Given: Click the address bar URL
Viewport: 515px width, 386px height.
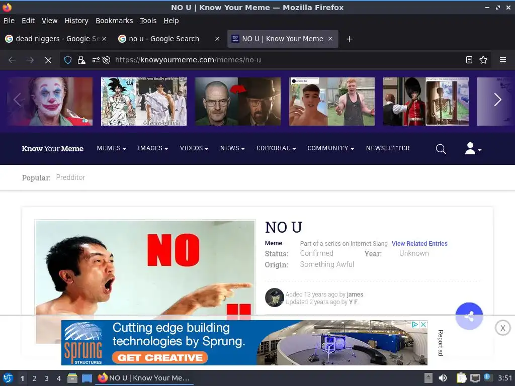Looking at the screenshot, I should [x=188, y=60].
